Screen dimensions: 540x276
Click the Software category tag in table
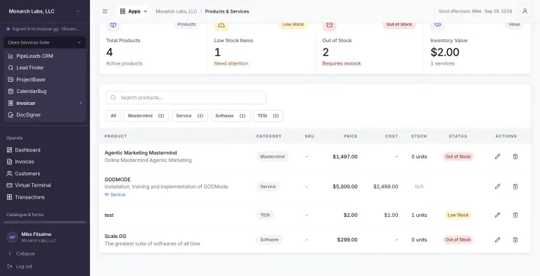point(269,240)
